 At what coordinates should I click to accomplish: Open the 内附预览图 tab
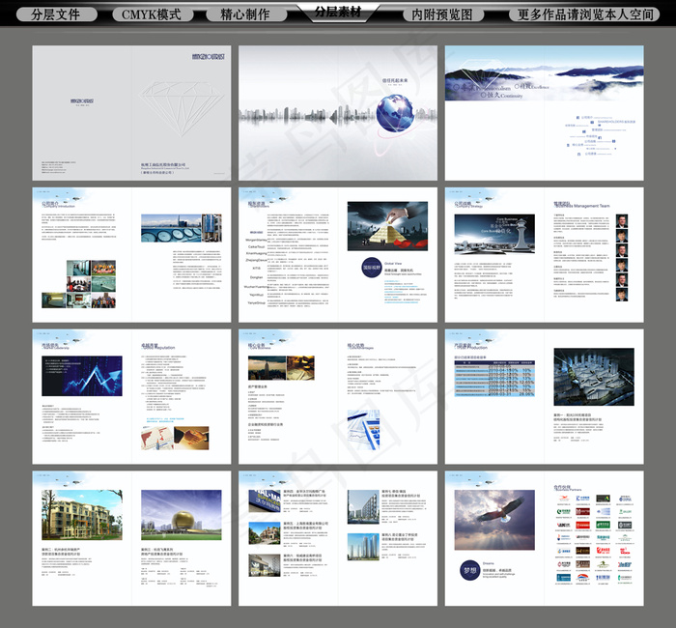(442, 15)
